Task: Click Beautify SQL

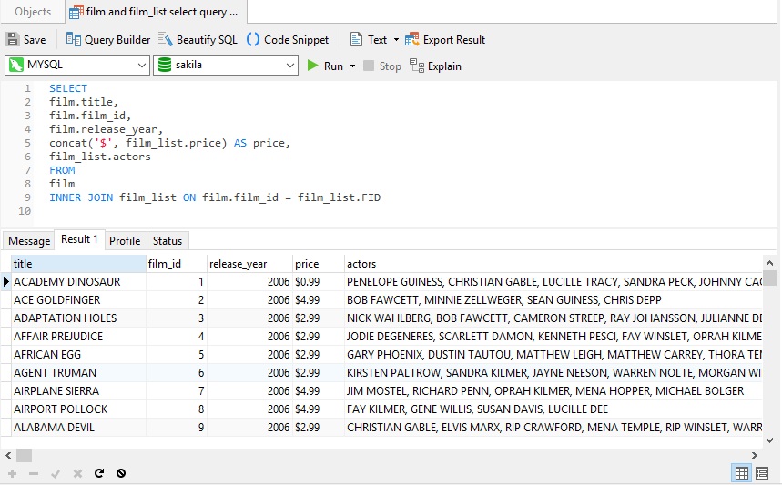Action: pyautogui.click(x=198, y=40)
